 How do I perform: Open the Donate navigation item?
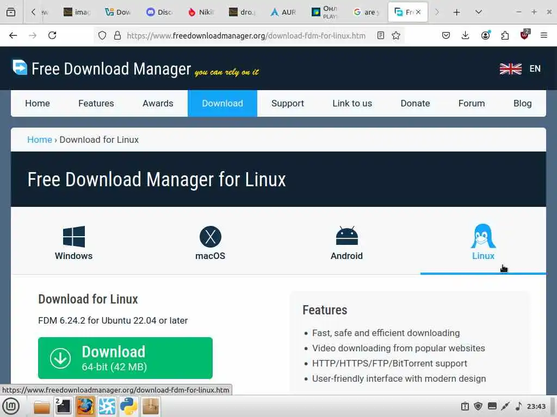point(415,103)
